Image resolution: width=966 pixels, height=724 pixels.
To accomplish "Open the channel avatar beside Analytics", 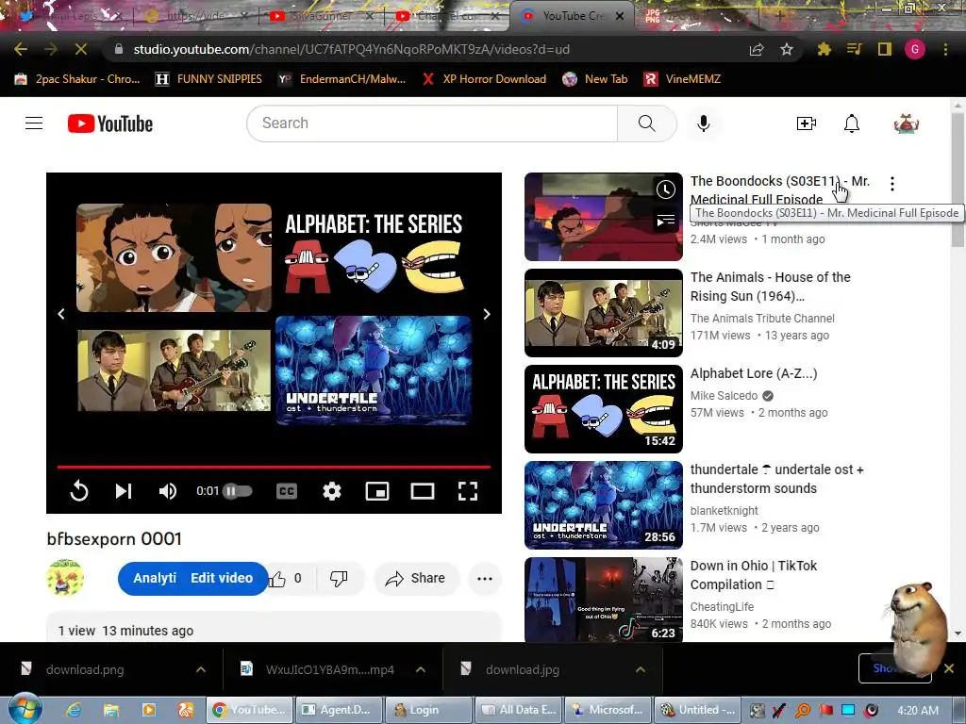I will pos(65,578).
